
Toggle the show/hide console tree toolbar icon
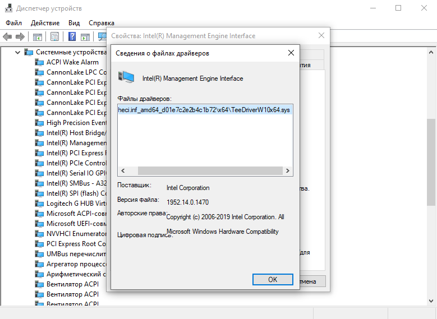click(38, 36)
